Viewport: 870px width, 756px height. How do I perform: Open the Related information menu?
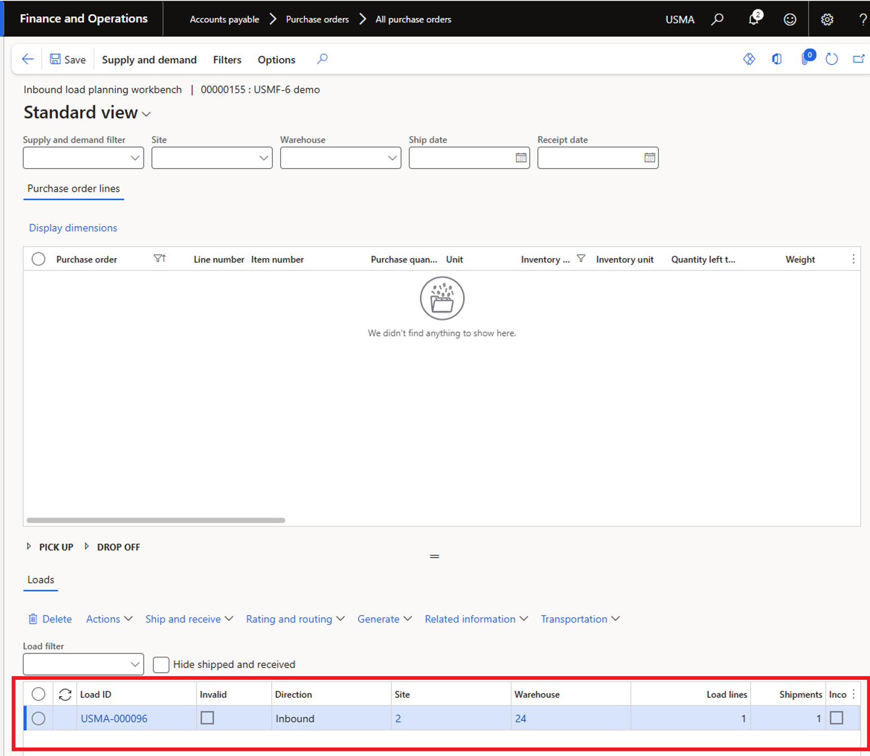pos(476,619)
